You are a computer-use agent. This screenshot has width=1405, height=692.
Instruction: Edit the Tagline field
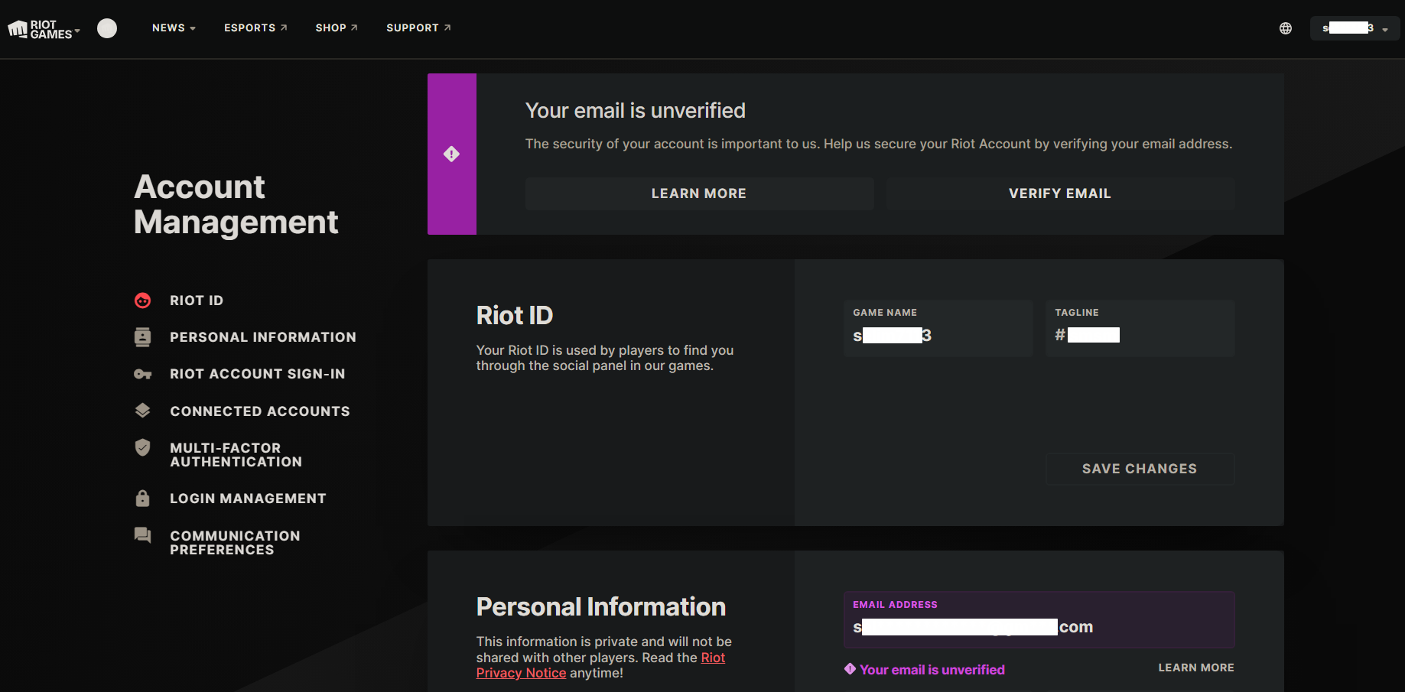[x=1140, y=328]
